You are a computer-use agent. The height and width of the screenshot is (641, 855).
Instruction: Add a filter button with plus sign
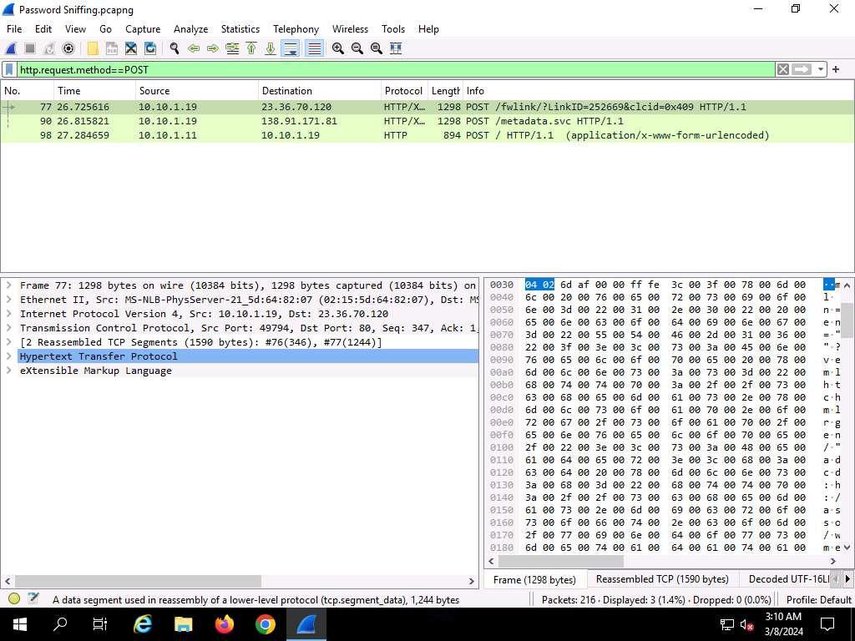click(836, 70)
